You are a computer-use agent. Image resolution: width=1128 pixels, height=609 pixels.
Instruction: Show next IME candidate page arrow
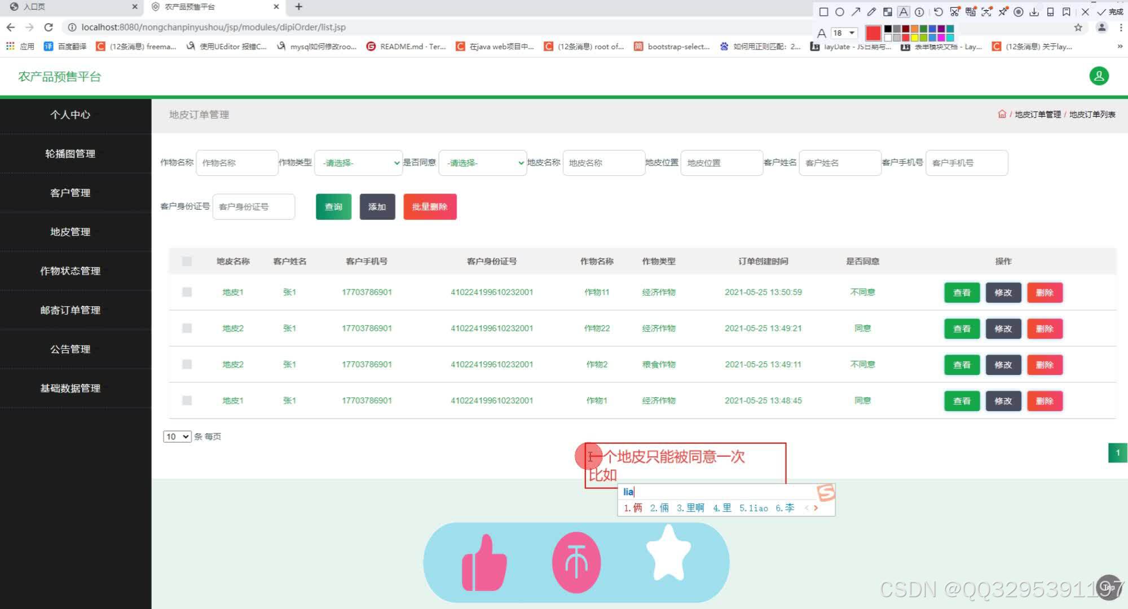click(816, 508)
